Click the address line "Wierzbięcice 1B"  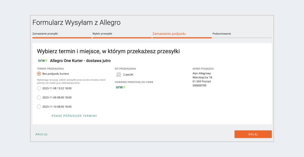202,77
